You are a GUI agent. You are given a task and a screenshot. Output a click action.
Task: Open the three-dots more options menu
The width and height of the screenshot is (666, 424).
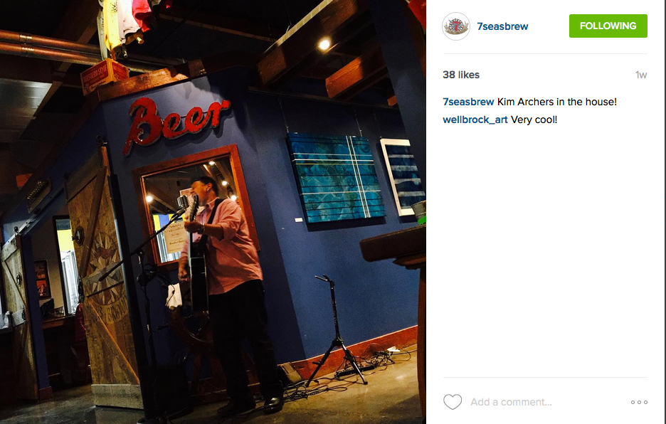(x=639, y=403)
